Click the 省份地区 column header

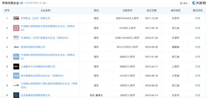176,10
